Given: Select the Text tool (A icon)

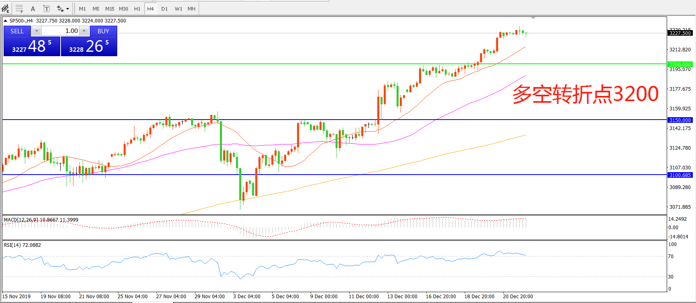Looking at the screenshot, I should (33, 8).
